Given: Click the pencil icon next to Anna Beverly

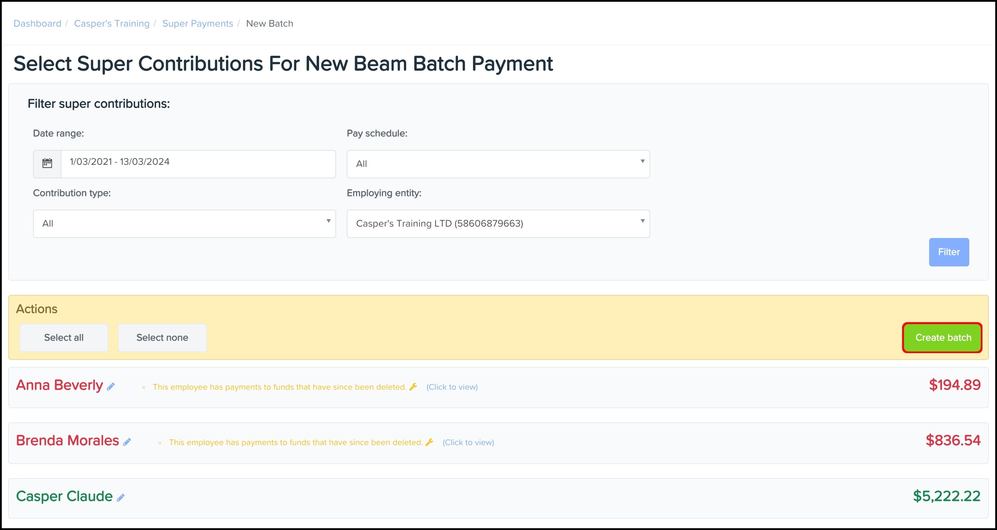Looking at the screenshot, I should click(x=111, y=386).
